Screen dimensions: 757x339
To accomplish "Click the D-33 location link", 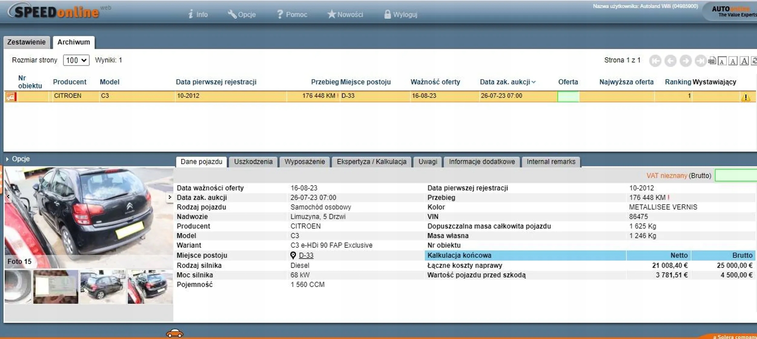I will [306, 255].
